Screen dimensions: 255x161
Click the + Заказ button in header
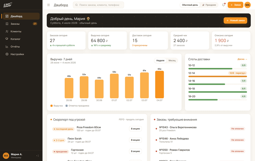point(235,5)
